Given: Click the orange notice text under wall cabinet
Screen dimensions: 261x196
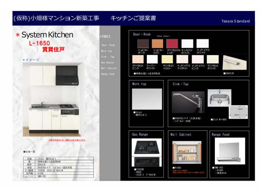Looking at the screenshot, I should pyautogui.click(x=189, y=171).
